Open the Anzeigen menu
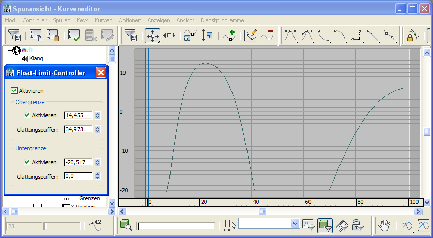 tap(159, 20)
